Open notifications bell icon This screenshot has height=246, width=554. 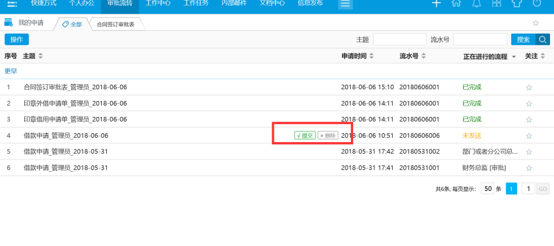point(476,3)
